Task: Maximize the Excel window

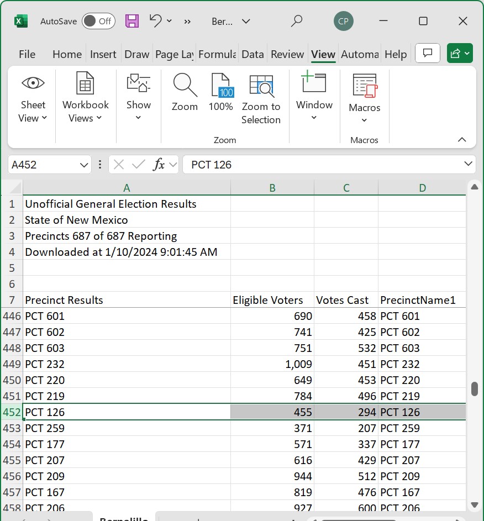Action: pos(423,21)
